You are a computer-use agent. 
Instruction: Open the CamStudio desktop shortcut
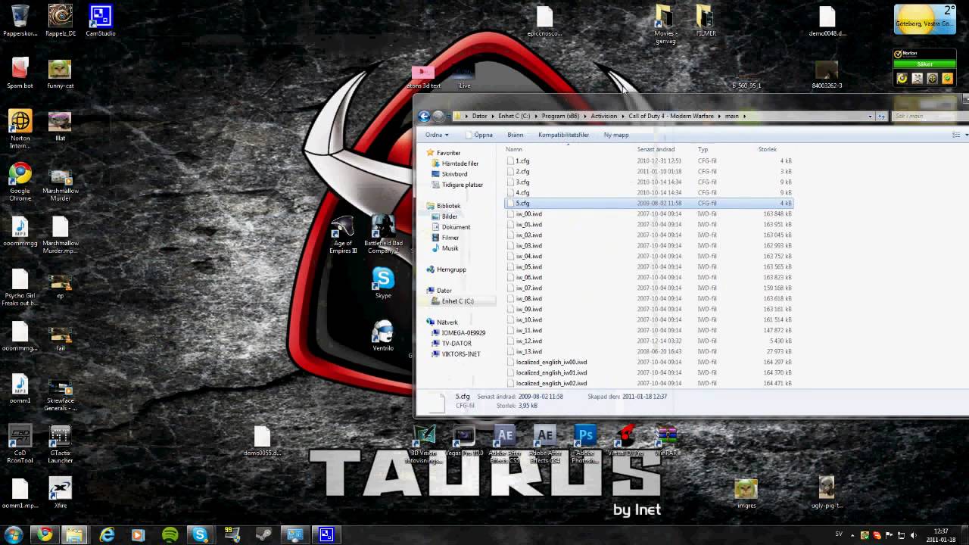[x=100, y=20]
